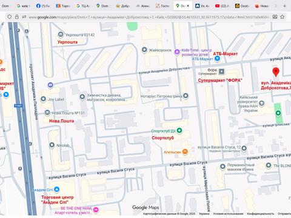291x218 pixels.
Task: Click the Kids Time центр розвитку дітей text
Action: click(x=196, y=52)
